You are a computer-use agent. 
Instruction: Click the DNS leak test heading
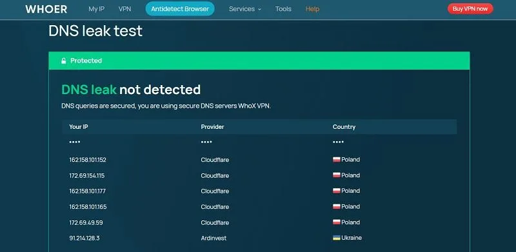(x=95, y=31)
